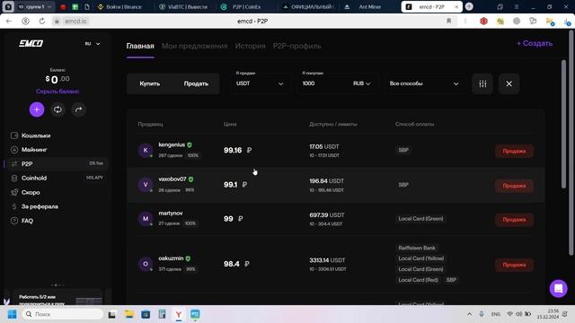Clear filters with the X button

click(x=509, y=83)
